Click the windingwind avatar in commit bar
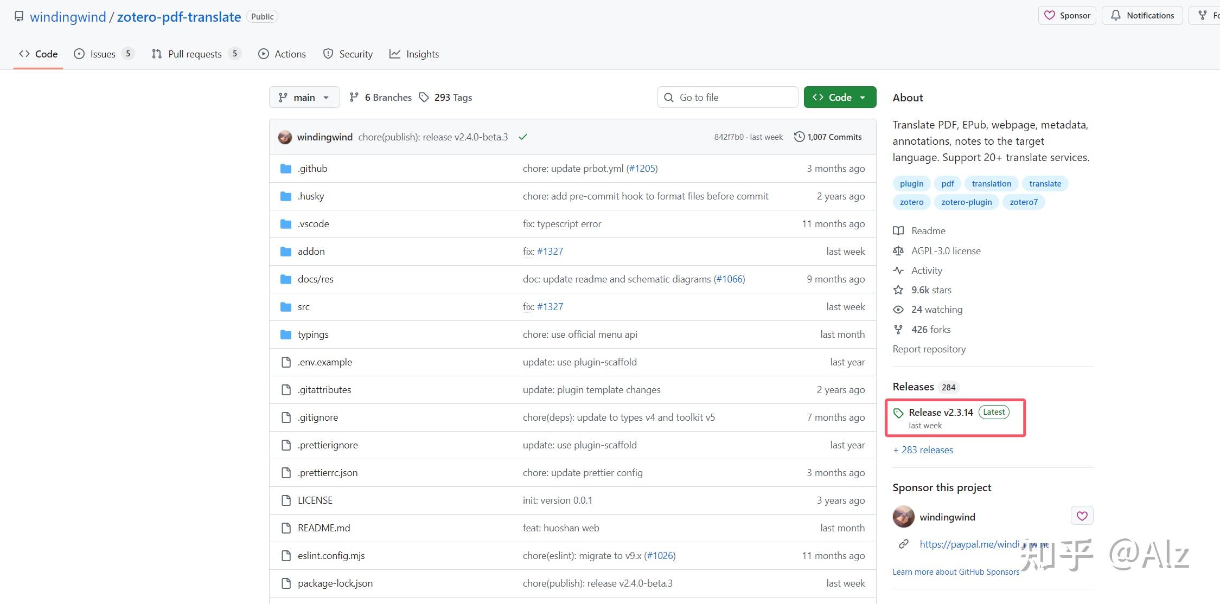This screenshot has height=604, width=1220. 285,137
